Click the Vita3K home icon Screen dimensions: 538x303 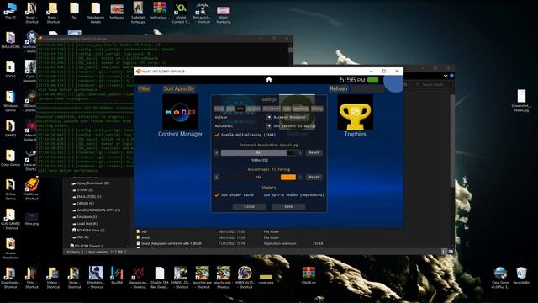[269, 80]
